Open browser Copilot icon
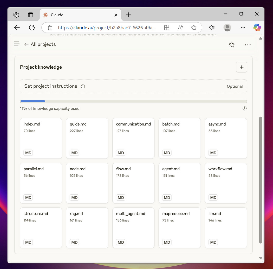The width and height of the screenshot is (273, 269). pyautogui.click(x=257, y=28)
